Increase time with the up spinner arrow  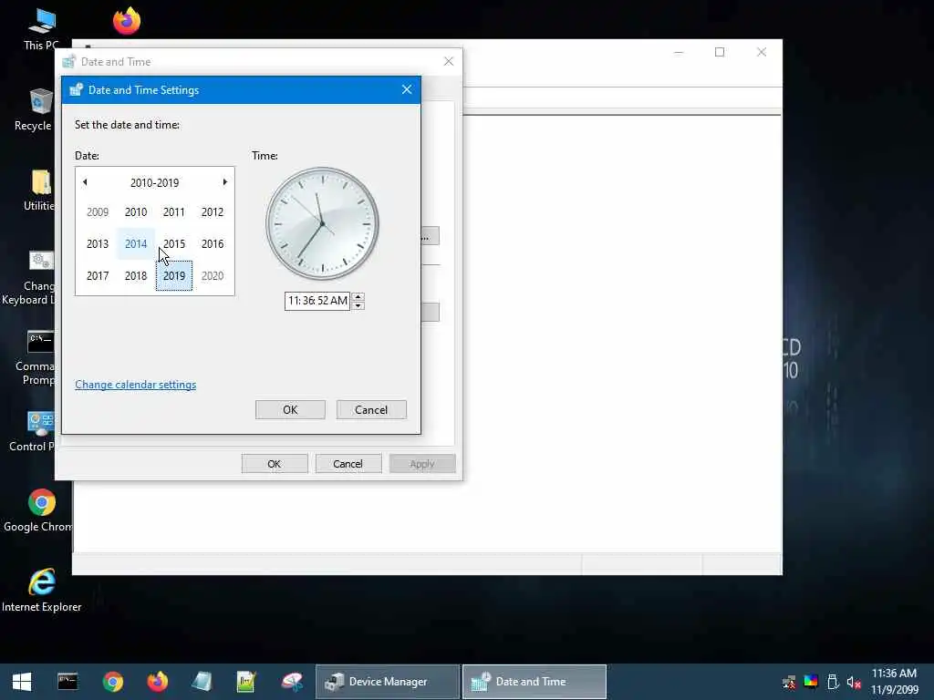tap(358, 296)
